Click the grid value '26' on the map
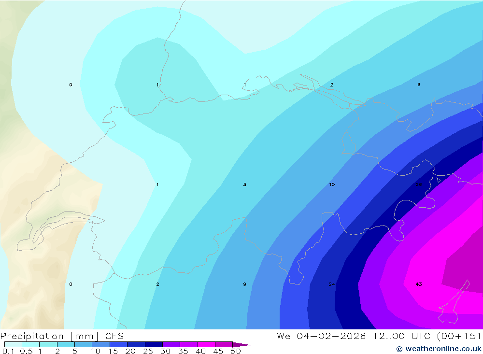The height and width of the screenshot is (354, 483). 419,184
